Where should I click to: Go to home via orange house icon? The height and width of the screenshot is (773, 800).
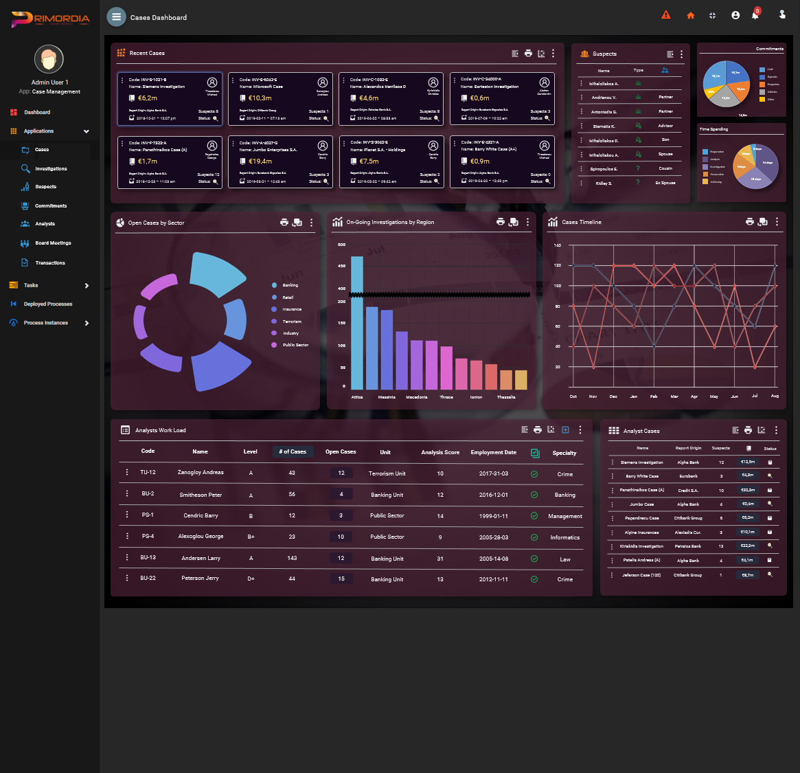pos(690,16)
